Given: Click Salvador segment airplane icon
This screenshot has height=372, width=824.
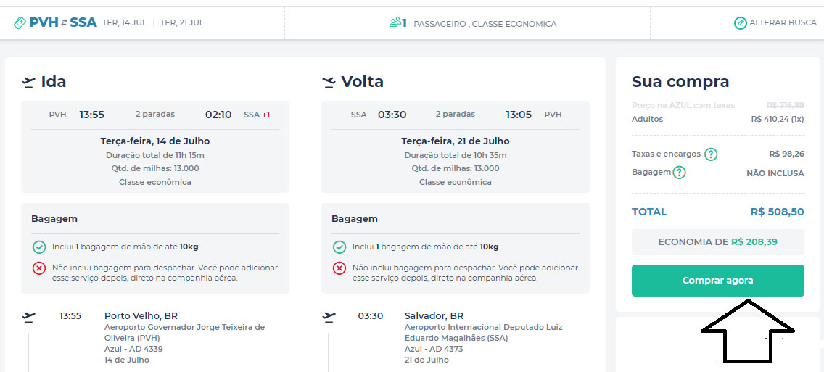Looking at the screenshot, I should [x=329, y=316].
